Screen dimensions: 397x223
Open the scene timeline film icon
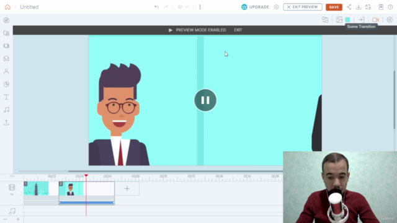(x=12, y=187)
